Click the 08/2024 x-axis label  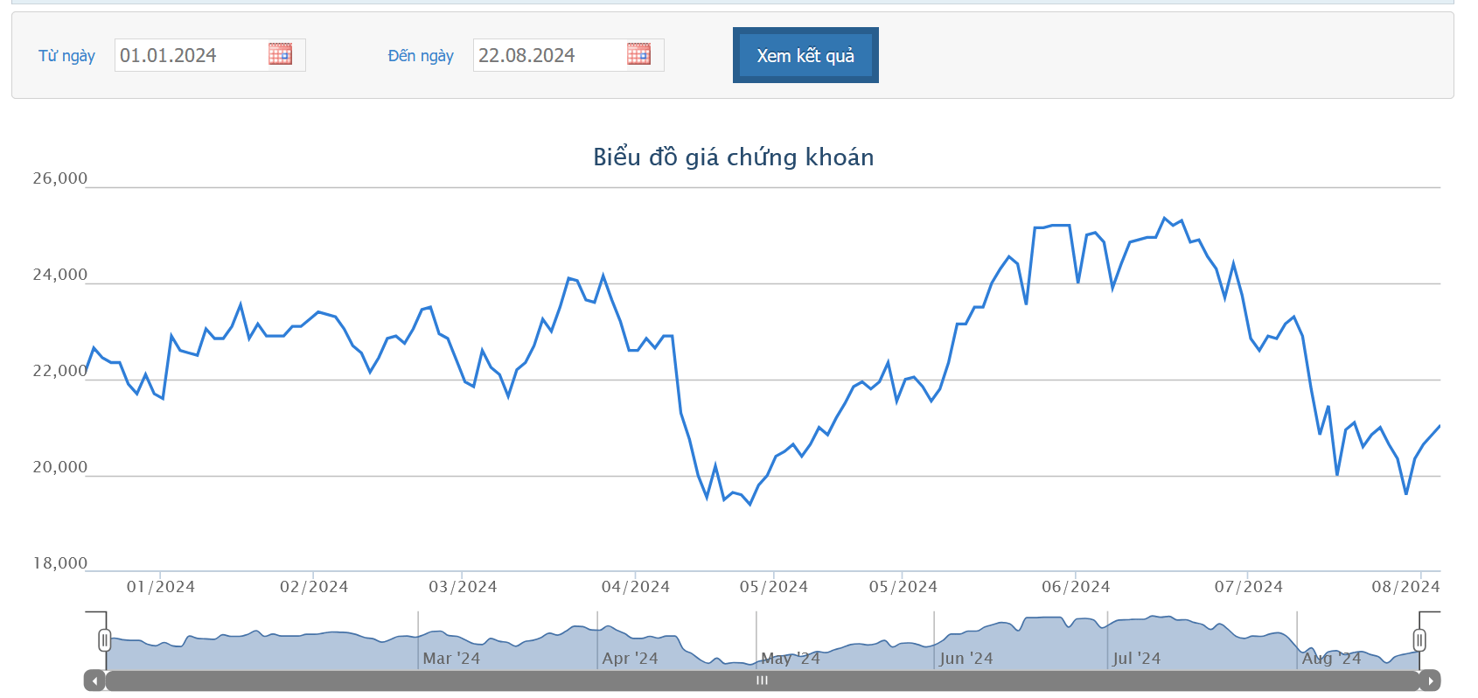pos(1405,587)
